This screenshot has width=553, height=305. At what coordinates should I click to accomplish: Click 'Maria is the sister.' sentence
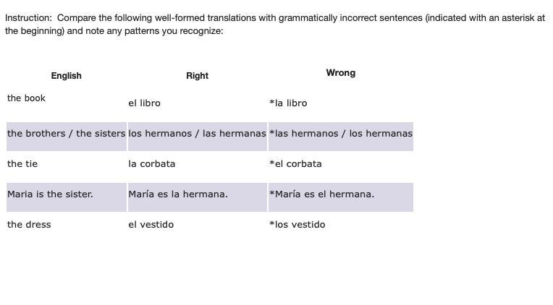50,194
